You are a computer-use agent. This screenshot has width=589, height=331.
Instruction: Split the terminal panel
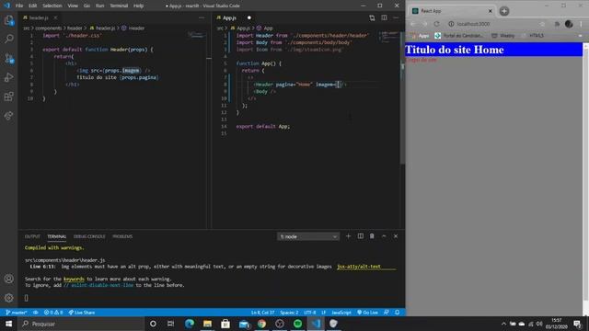360,236
